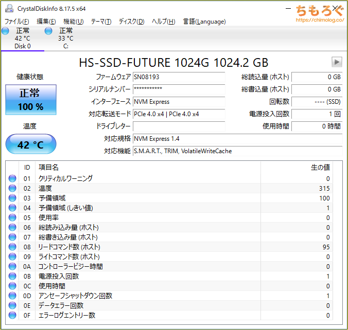Select the Disk 0 drive tab
348x330 pixels.
pyautogui.click(x=23, y=39)
